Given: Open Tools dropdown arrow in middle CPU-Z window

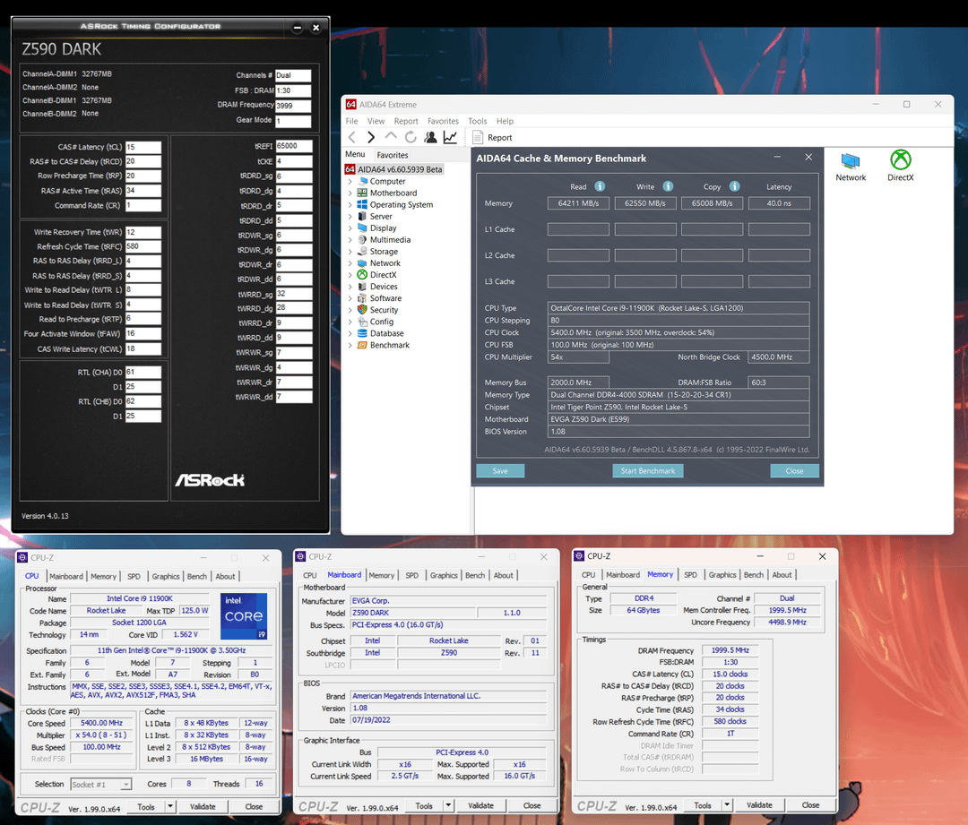Looking at the screenshot, I should click(x=449, y=806).
